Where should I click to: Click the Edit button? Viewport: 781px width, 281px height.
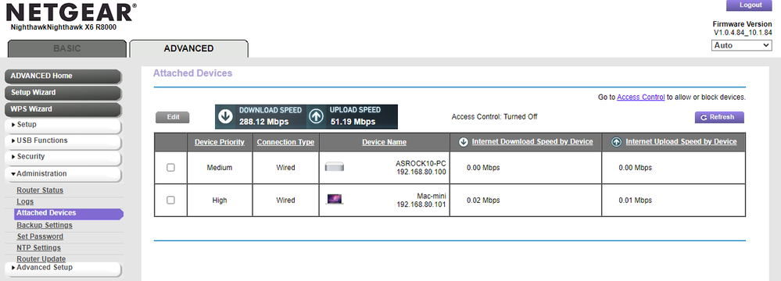click(x=173, y=117)
